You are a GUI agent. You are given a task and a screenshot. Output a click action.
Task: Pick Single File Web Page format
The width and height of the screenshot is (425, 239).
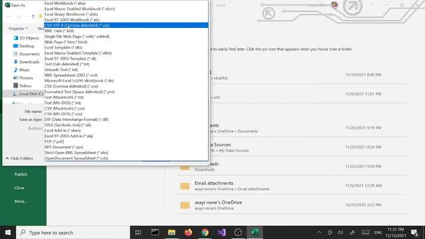[126, 37]
